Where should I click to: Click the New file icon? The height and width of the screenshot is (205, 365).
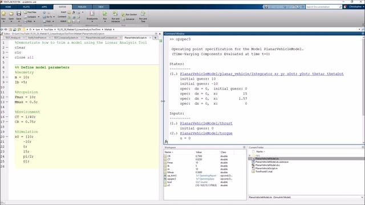click(3, 14)
